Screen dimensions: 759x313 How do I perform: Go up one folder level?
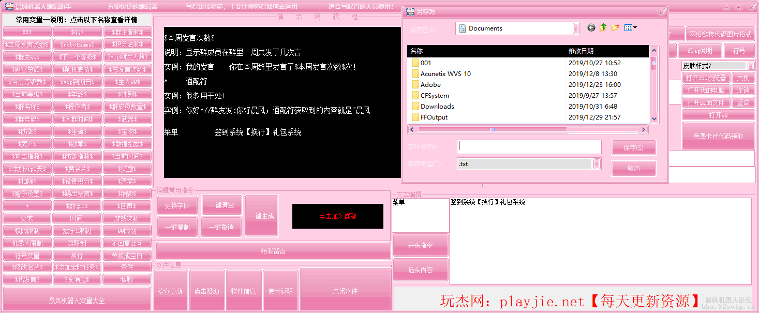(603, 28)
